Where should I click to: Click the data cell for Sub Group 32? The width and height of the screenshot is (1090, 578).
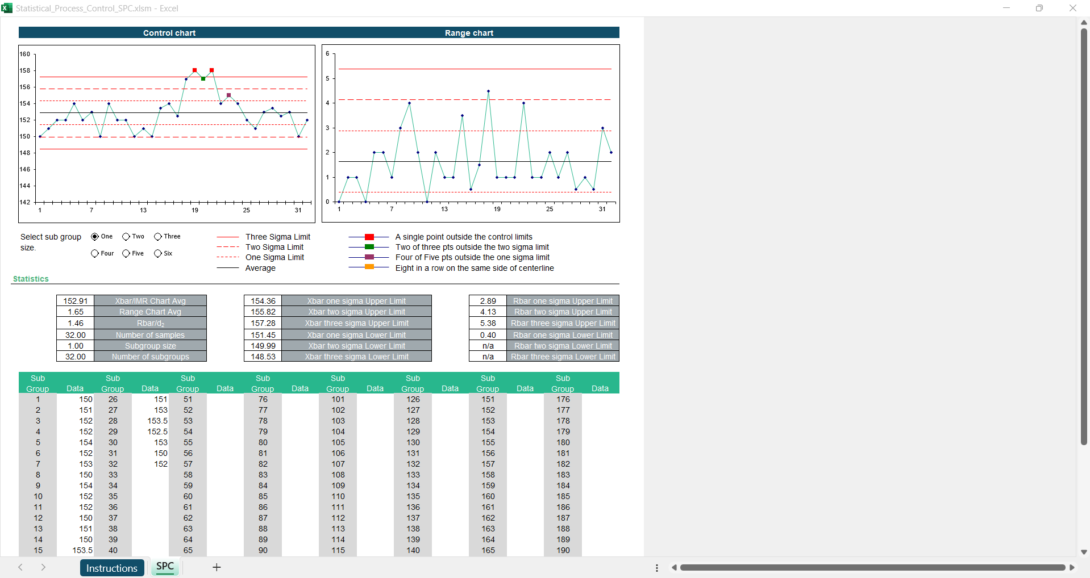coord(151,464)
